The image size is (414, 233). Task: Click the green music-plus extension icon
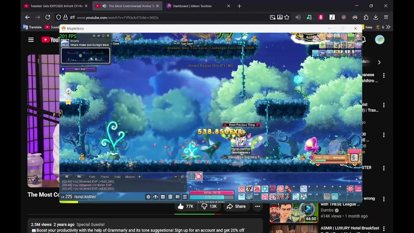(x=309, y=17)
